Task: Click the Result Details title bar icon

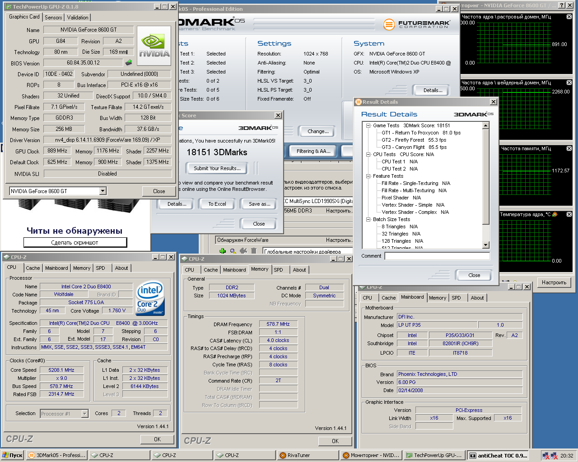Action: (359, 102)
